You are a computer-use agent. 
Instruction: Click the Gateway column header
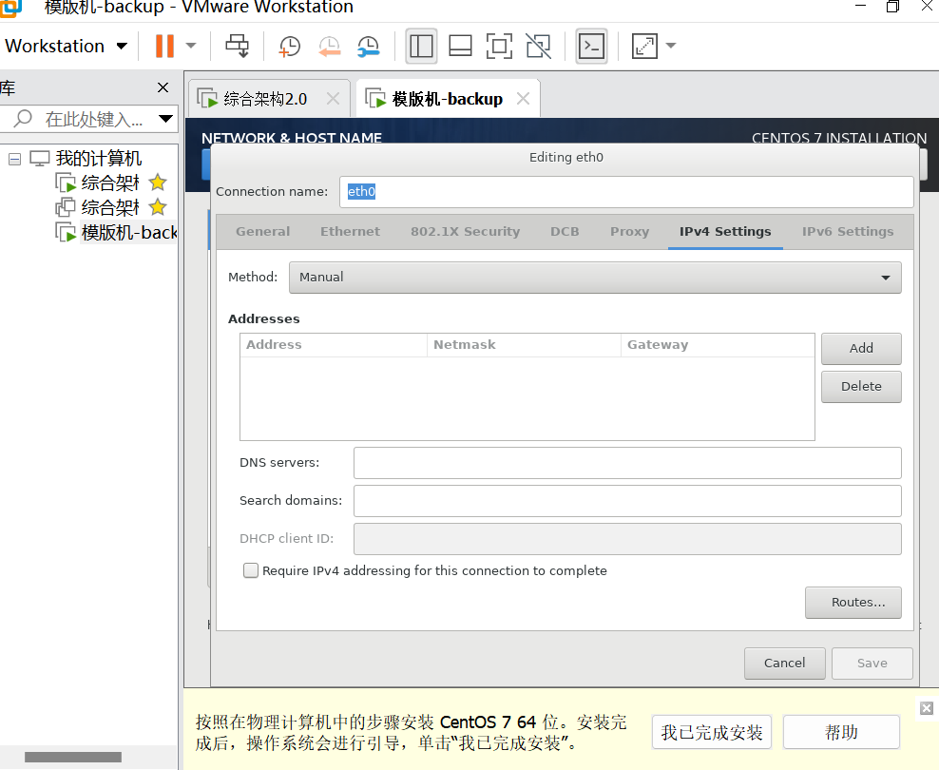[718, 345]
